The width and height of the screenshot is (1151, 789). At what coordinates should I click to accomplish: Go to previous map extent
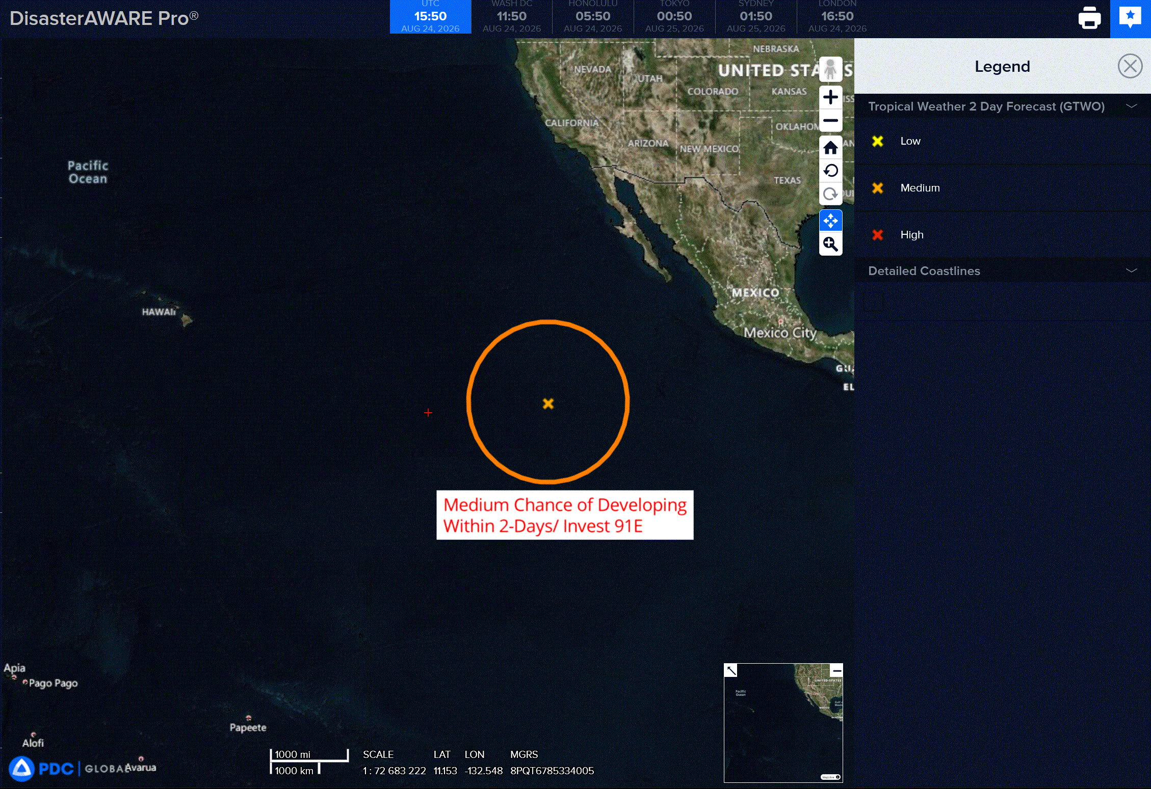(x=830, y=171)
